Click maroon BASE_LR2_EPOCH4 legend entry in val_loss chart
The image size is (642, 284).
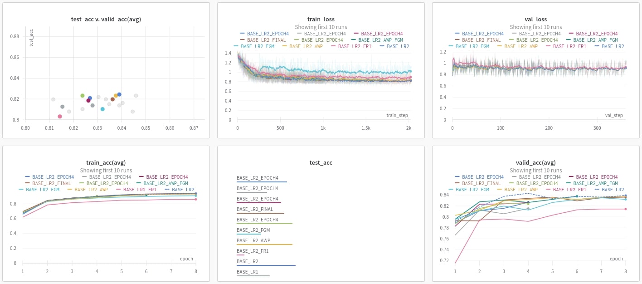594,34
